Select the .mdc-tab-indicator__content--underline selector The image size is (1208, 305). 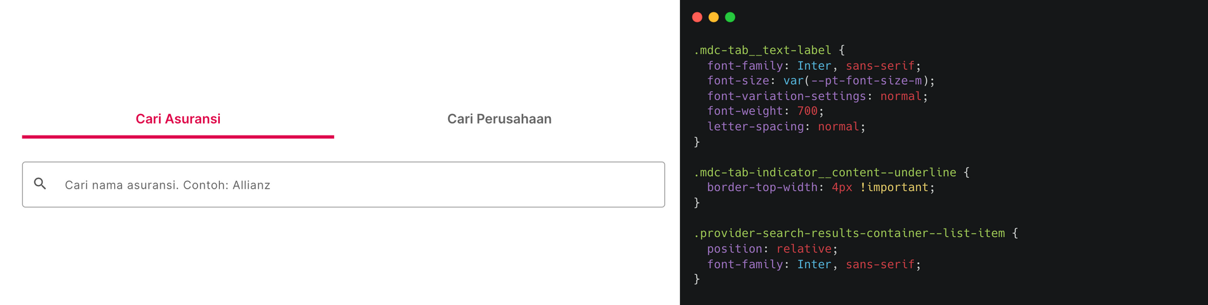coord(825,172)
